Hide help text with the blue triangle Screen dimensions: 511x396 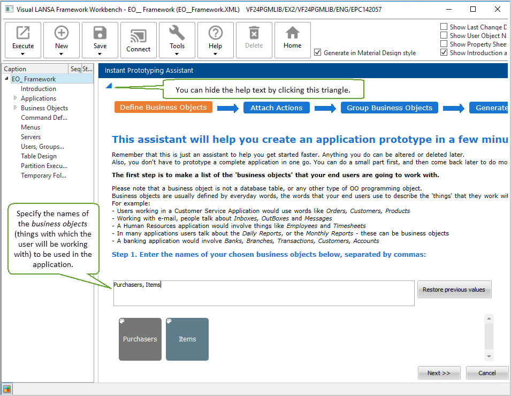[109, 86]
